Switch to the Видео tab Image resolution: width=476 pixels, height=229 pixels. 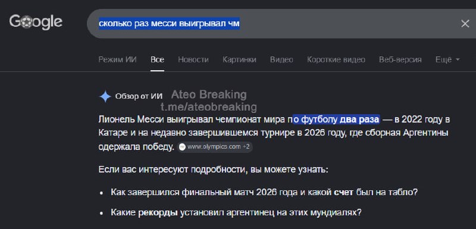[x=281, y=59]
